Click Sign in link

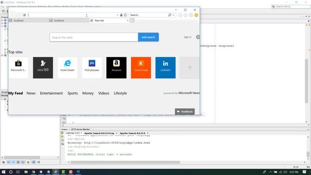(x=188, y=37)
